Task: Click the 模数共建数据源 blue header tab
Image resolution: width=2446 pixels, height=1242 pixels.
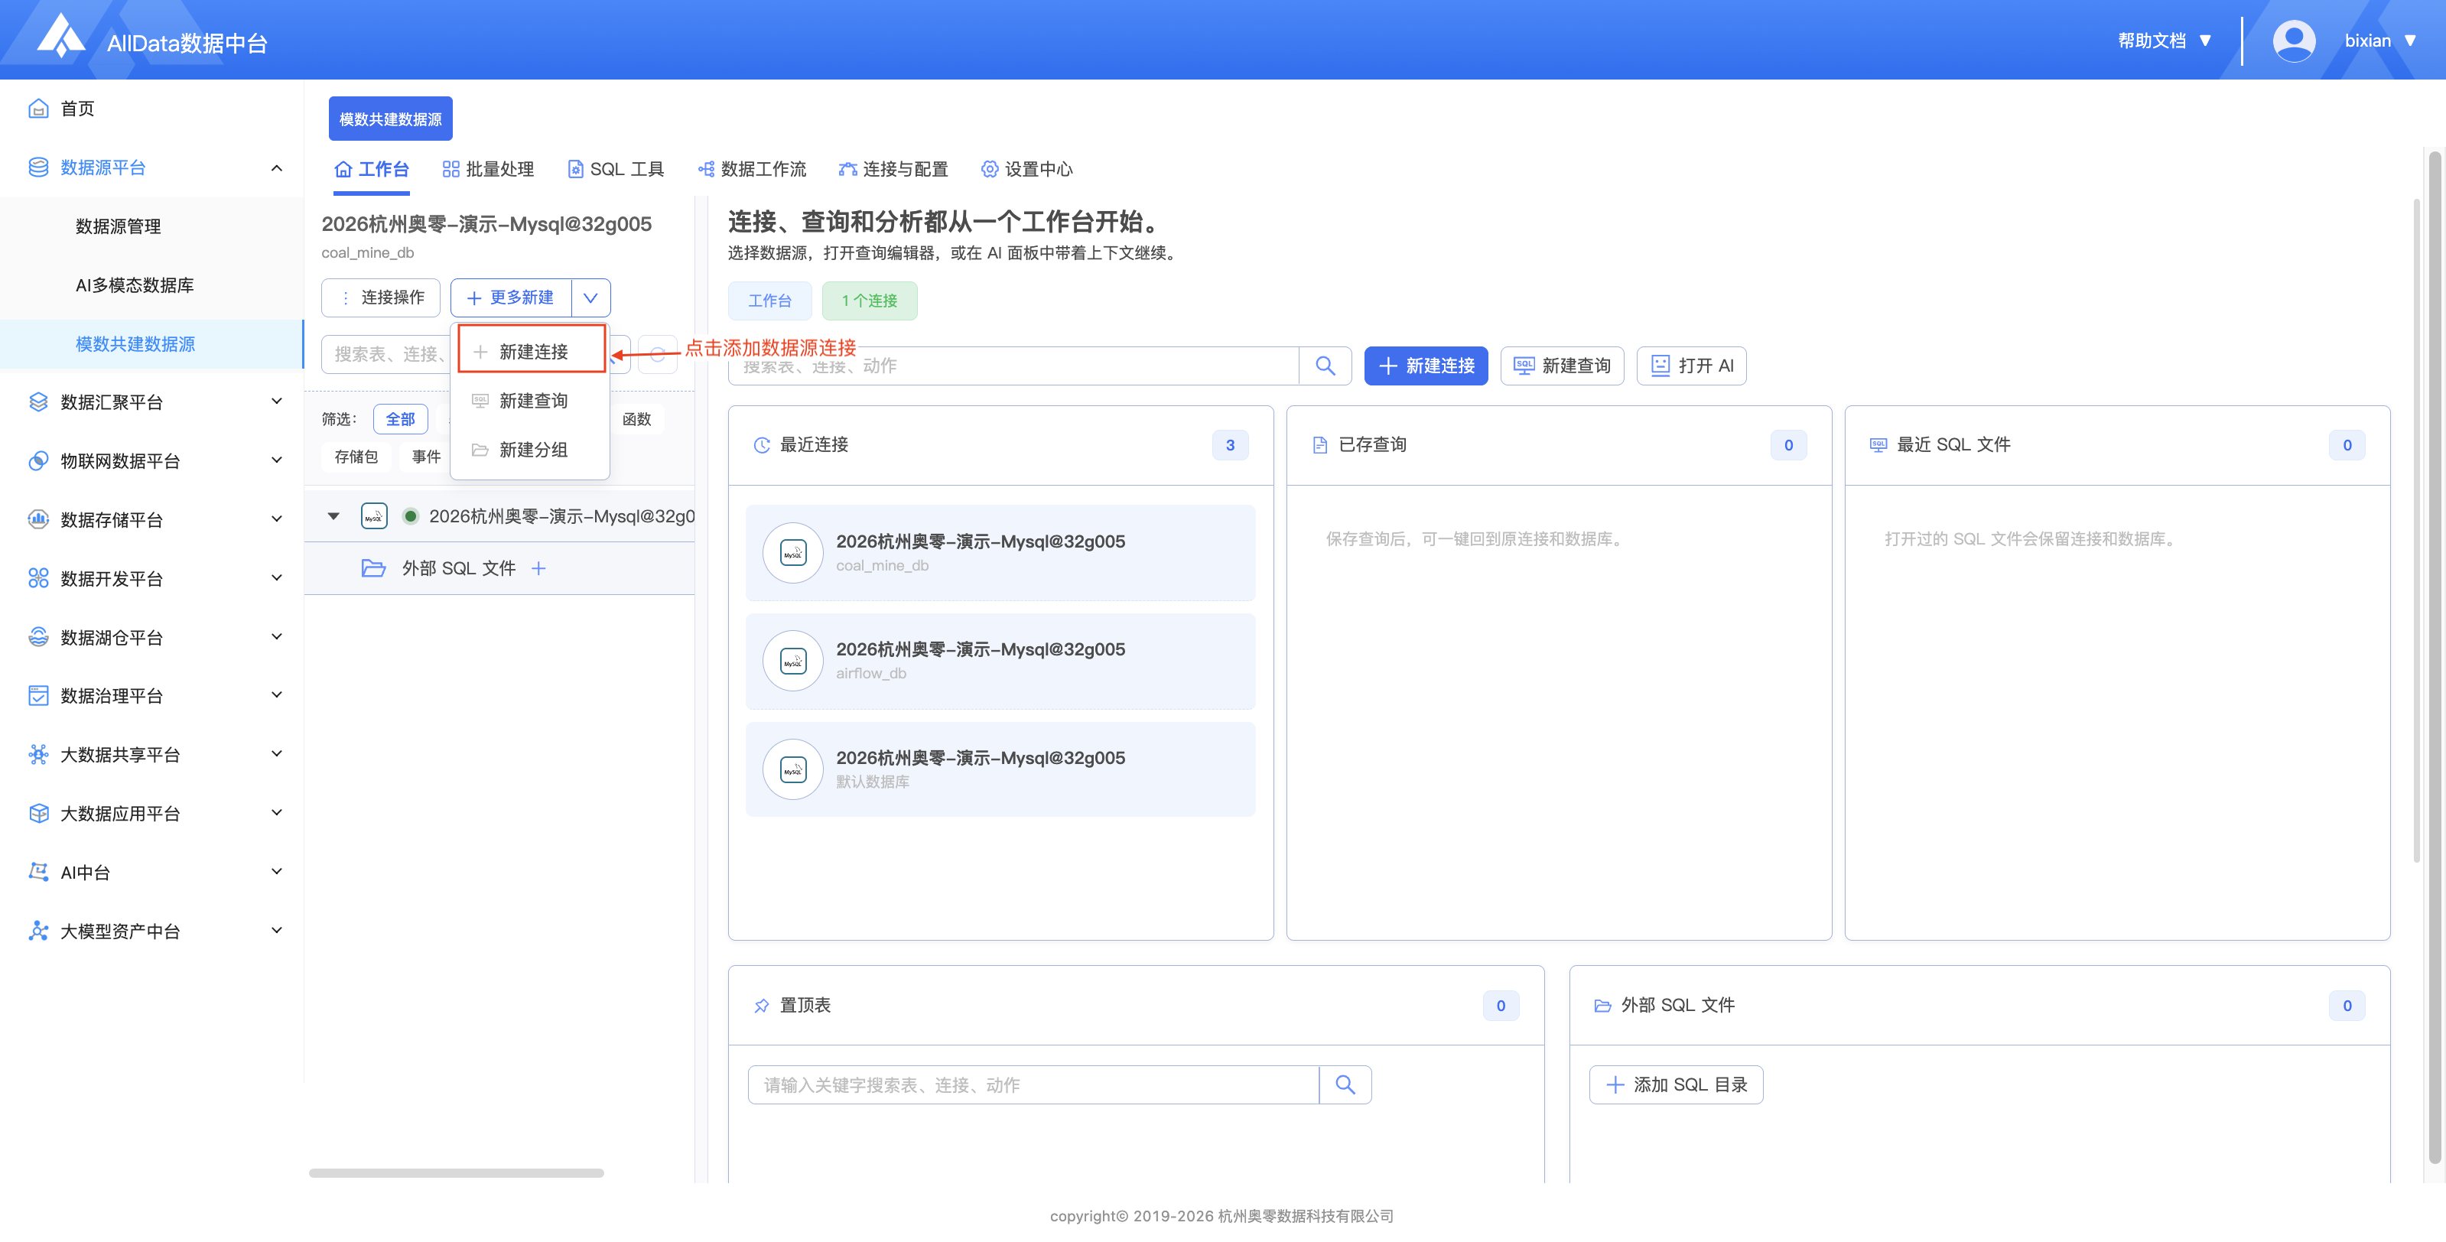Action: coord(390,119)
